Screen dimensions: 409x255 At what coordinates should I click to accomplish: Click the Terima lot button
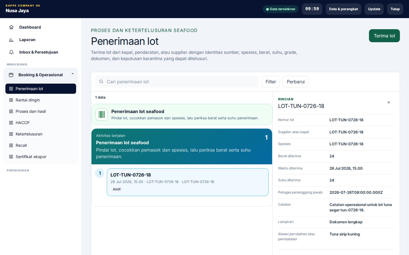click(x=384, y=36)
